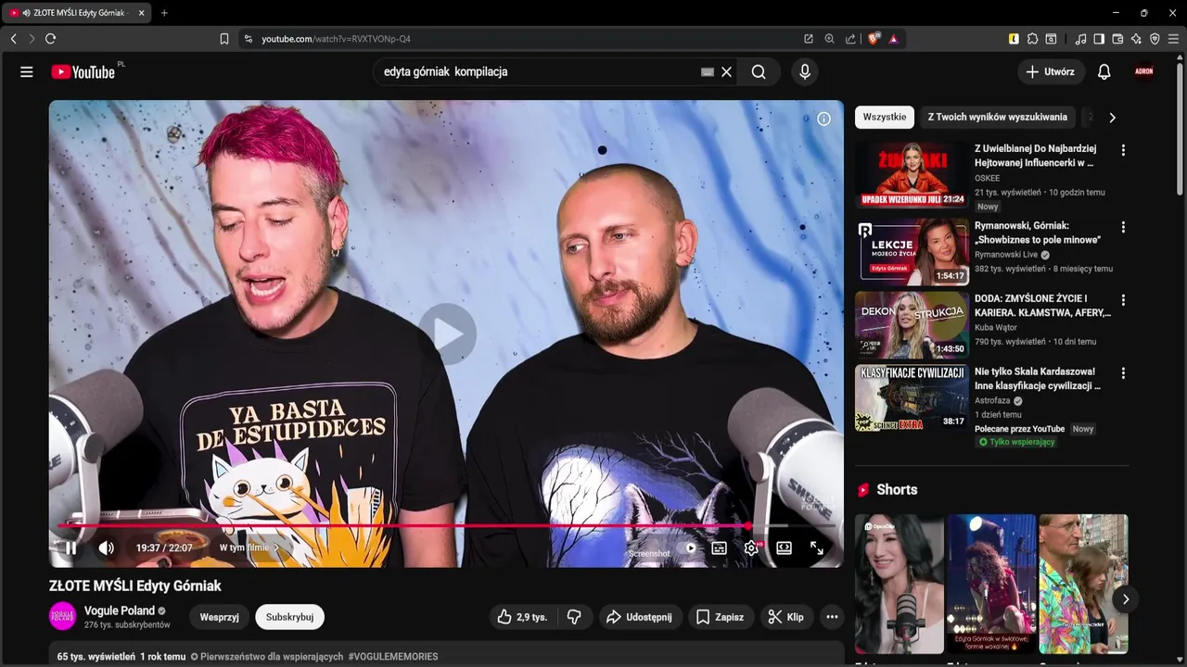
Task: Open the Brave Wallet icon
Action: click(x=1117, y=39)
